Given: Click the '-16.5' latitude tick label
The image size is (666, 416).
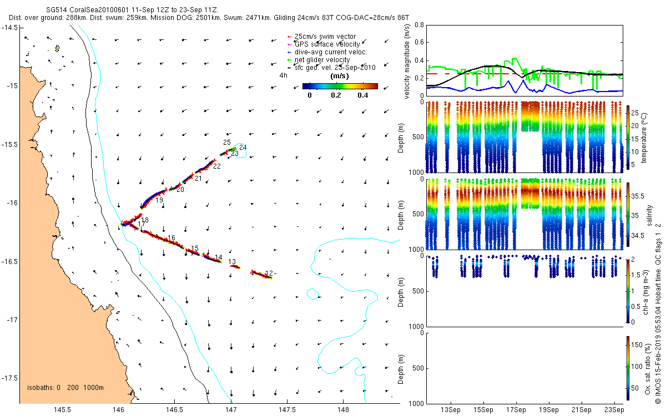Looking at the screenshot, I should 9,261.
